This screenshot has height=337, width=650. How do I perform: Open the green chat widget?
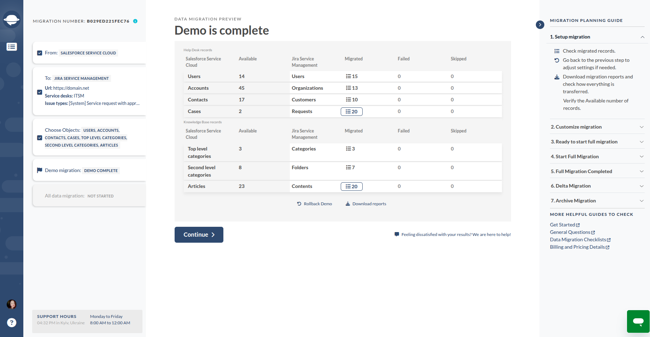[x=638, y=321]
